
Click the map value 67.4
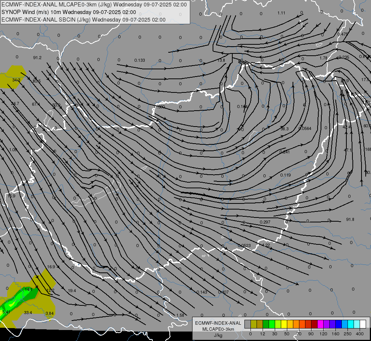tap(36, 104)
